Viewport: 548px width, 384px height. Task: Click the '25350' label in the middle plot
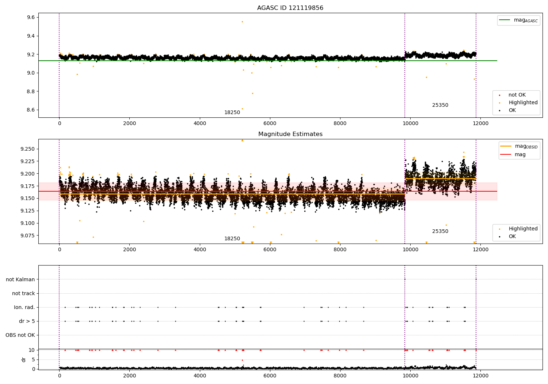point(440,231)
